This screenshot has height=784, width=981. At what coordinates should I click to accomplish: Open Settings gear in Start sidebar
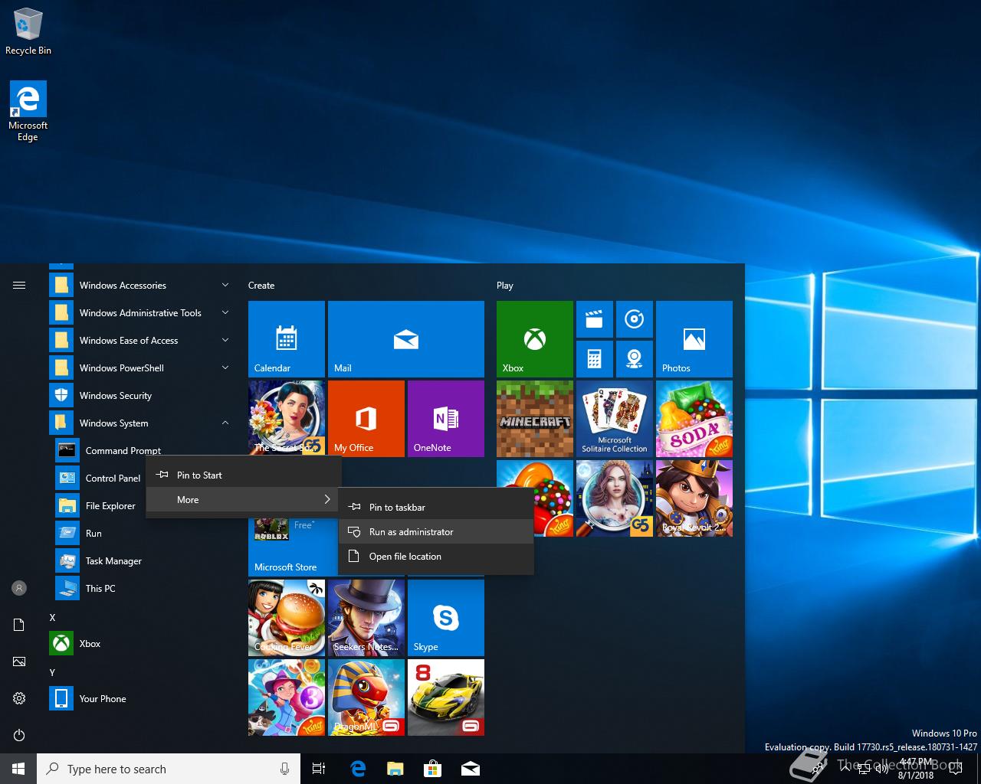click(19, 698)
